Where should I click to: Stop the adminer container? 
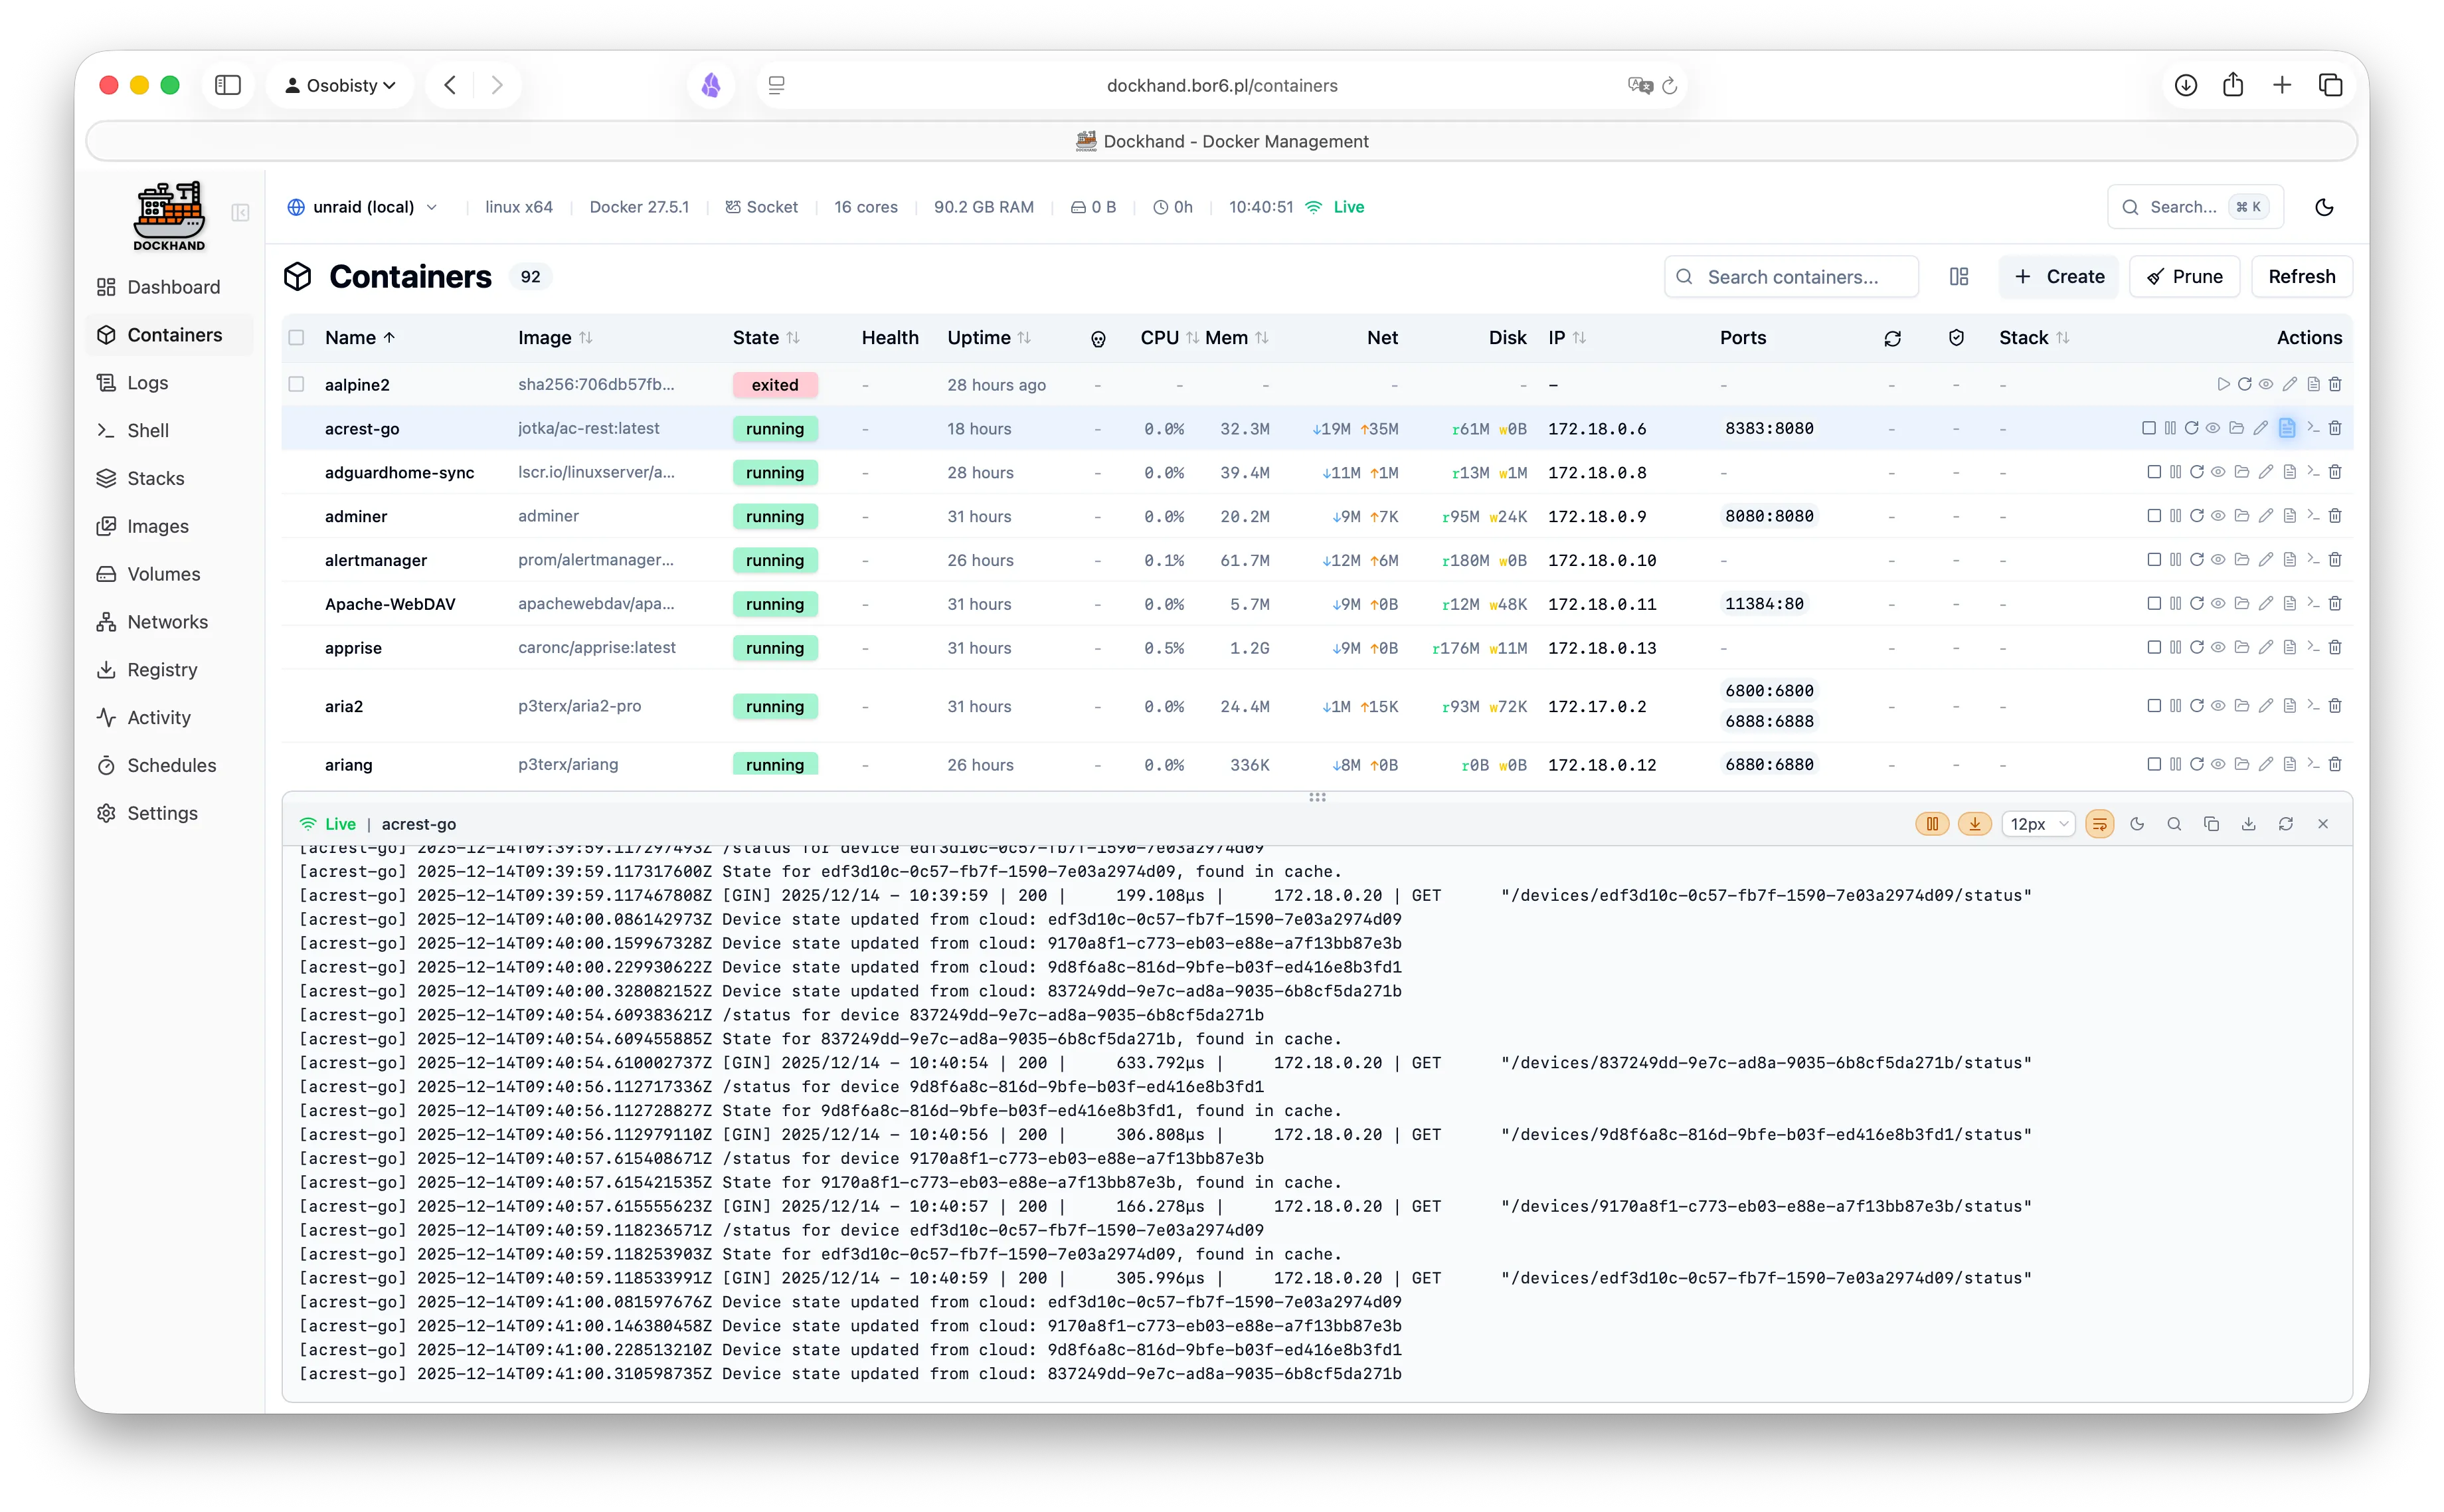pyautogui.click(x=2154, y=516)
